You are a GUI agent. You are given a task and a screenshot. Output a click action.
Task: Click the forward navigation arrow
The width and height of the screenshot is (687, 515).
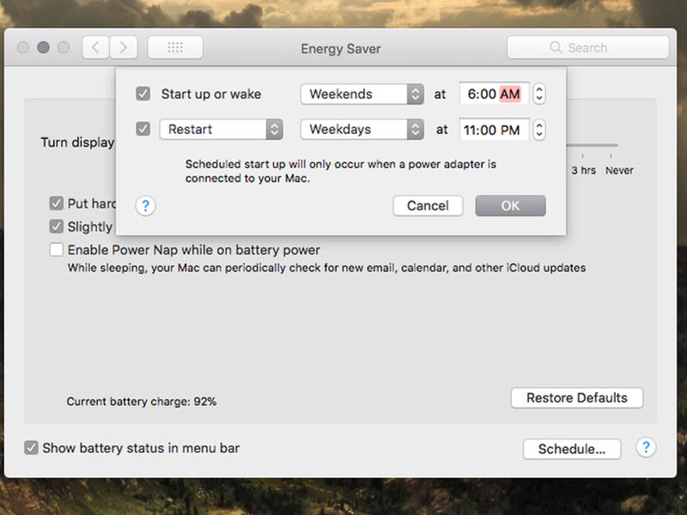pos(124,48)
